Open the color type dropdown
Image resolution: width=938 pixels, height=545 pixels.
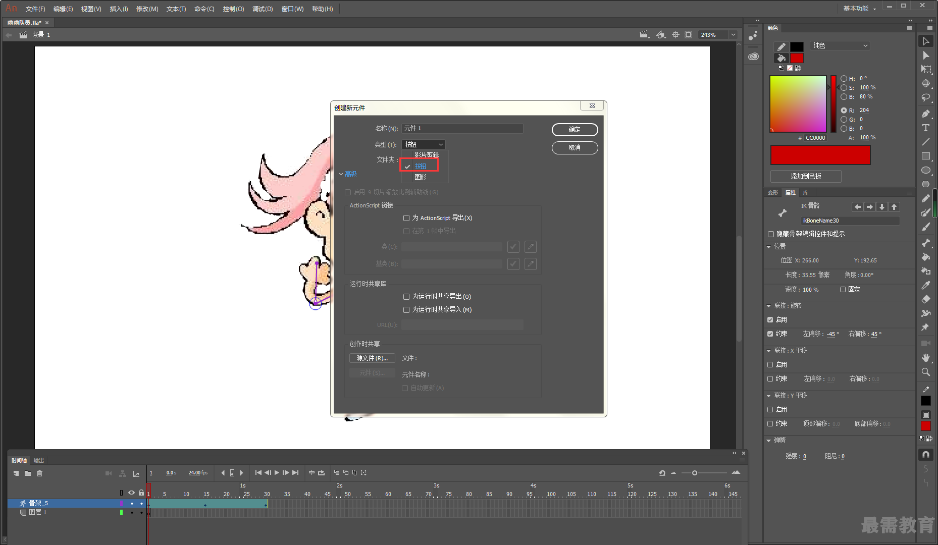point(841,46)
